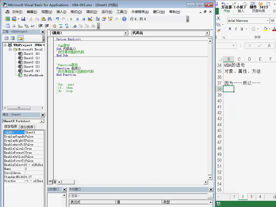Screen dimensions: 276x207
Task: Click View Code in the project panel
Action: point(6,38)
